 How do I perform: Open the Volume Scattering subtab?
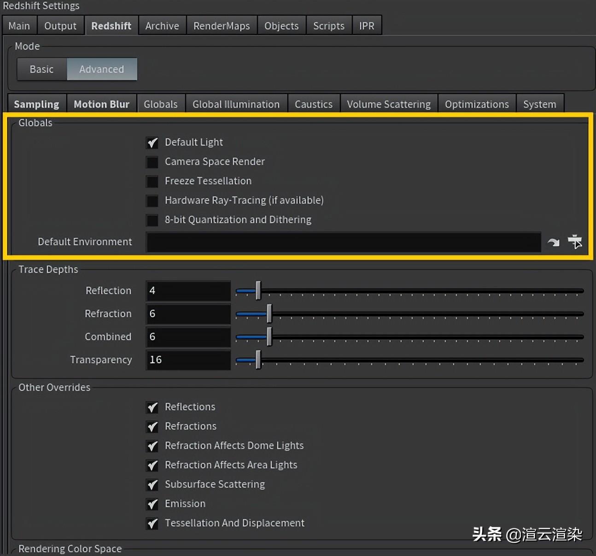pos(389,104)
